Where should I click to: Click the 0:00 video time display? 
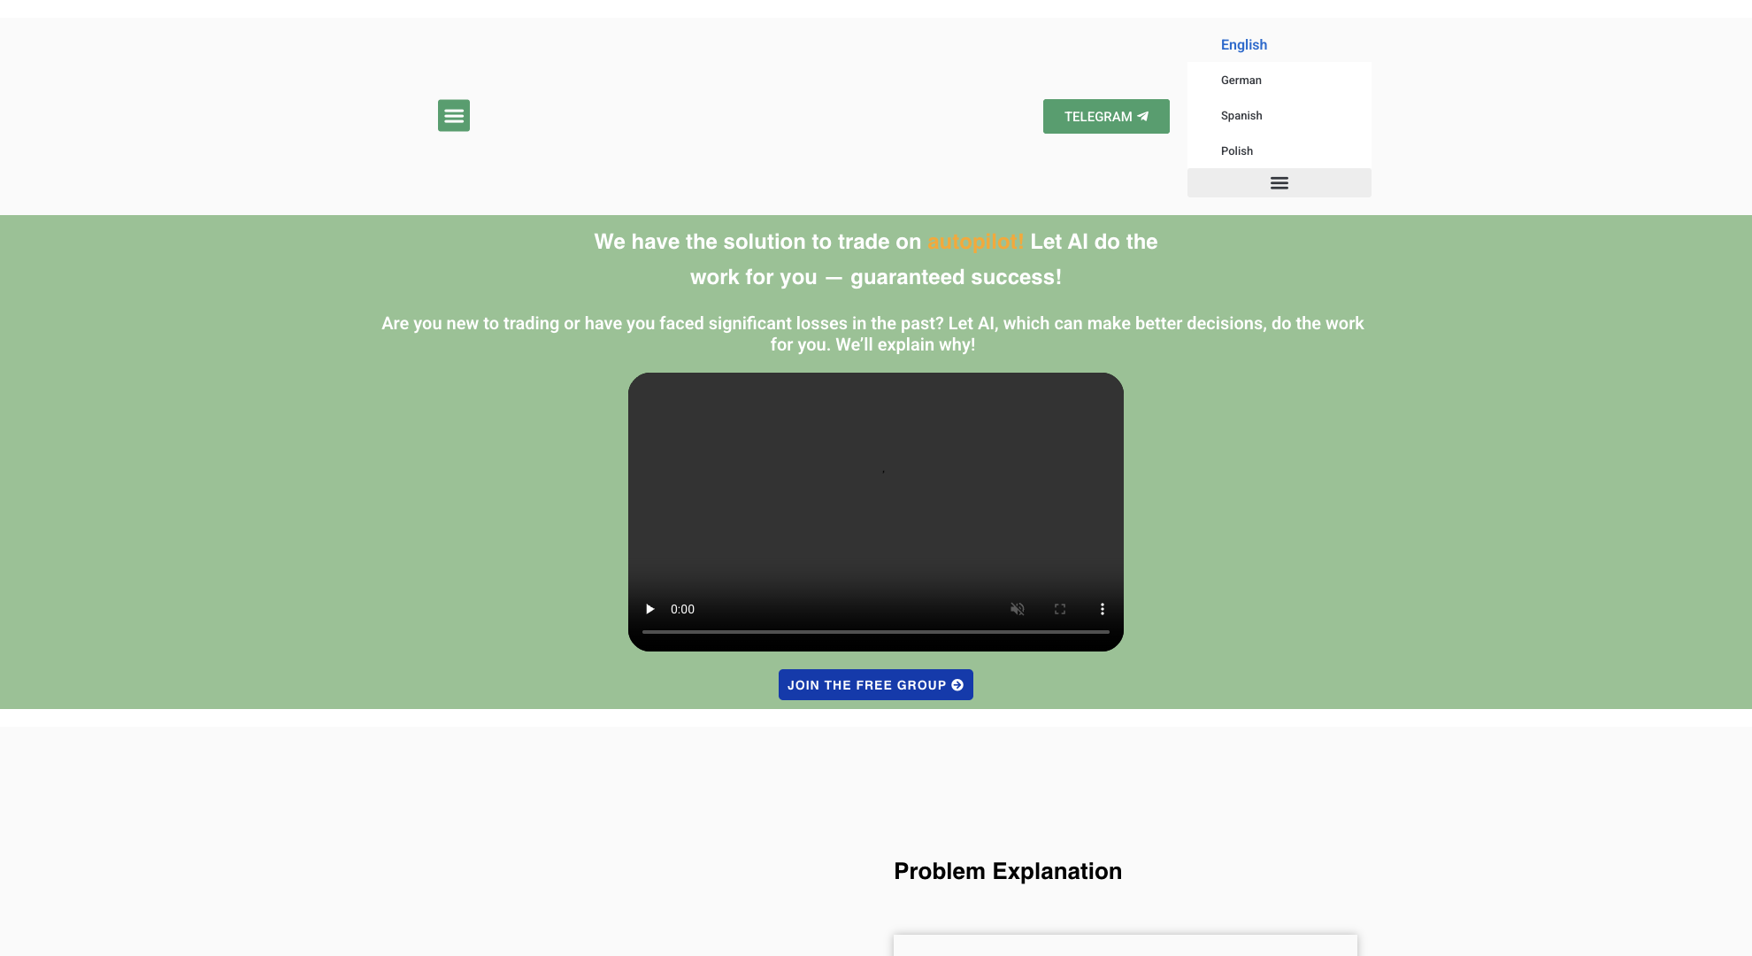pyautogui.click(x=682, y=609)
